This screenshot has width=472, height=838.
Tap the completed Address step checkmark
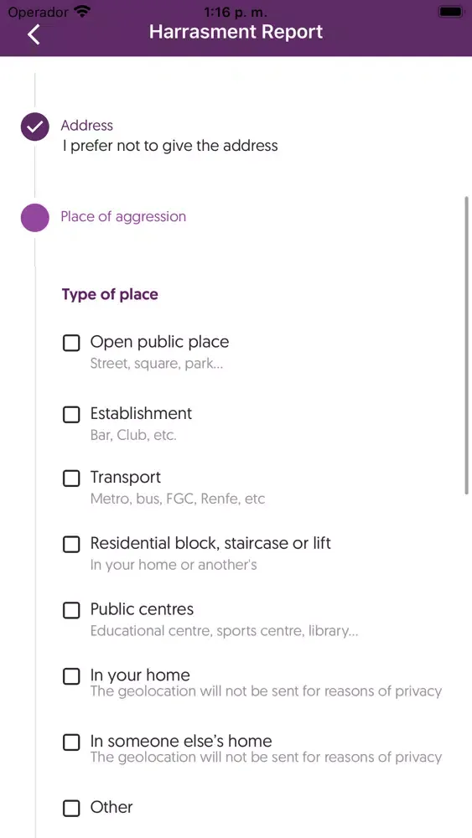click(x=34, y=127)
